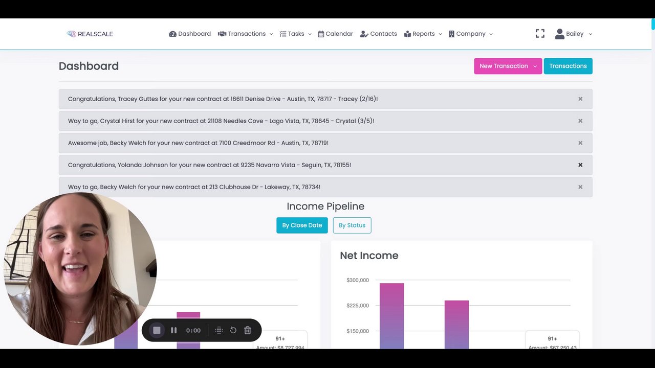Click the blue Transactions button
The width and height of the screenshot is (655, 368).
click(x=568, y=66)
